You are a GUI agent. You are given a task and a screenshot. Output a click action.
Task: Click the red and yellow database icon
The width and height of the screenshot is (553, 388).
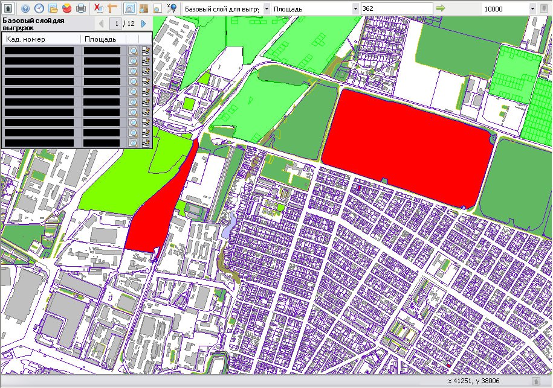click(66, 8)
